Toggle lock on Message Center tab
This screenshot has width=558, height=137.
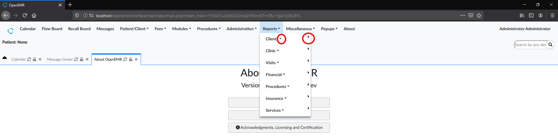82,59
